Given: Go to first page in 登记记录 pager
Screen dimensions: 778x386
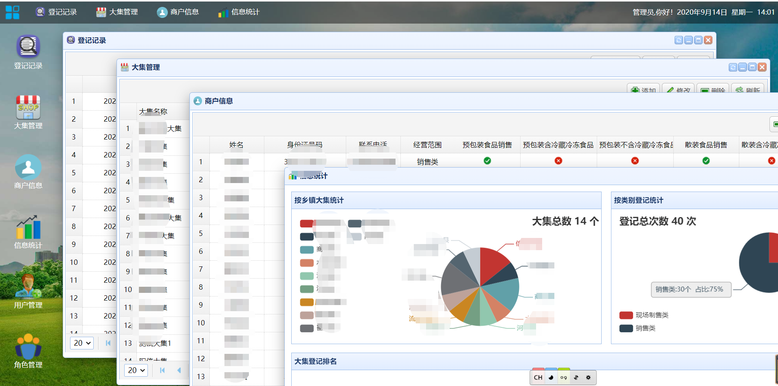Looking at the screenshot, I should coord(108,343).
